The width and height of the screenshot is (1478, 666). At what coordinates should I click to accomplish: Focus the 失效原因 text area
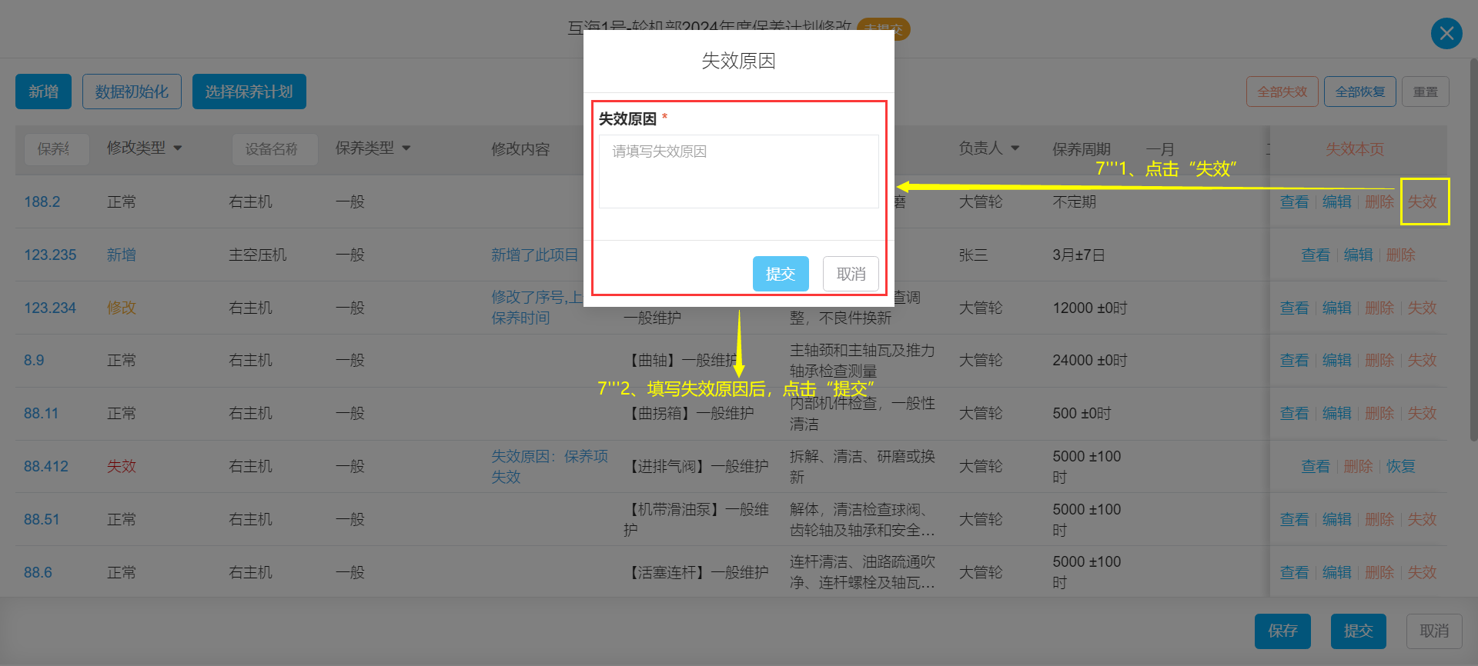point(739,171)
